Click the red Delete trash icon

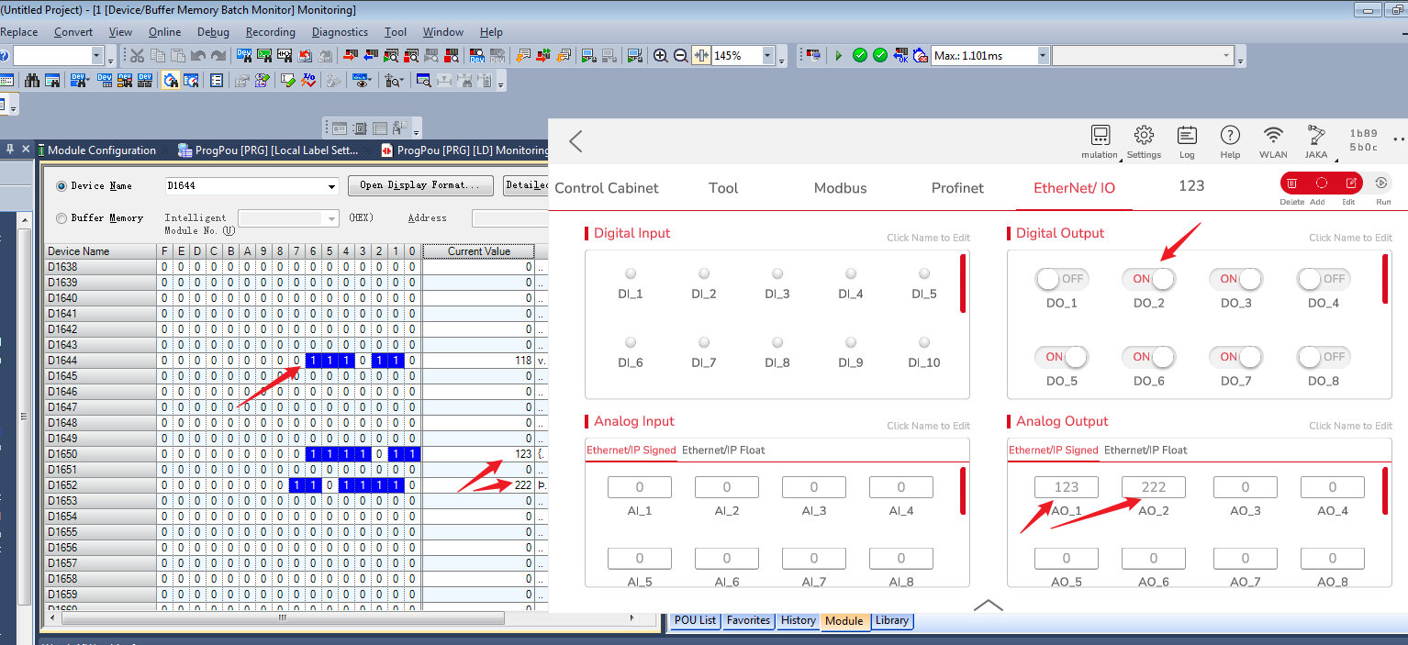pyautogui.click(x=1291, y=183)
